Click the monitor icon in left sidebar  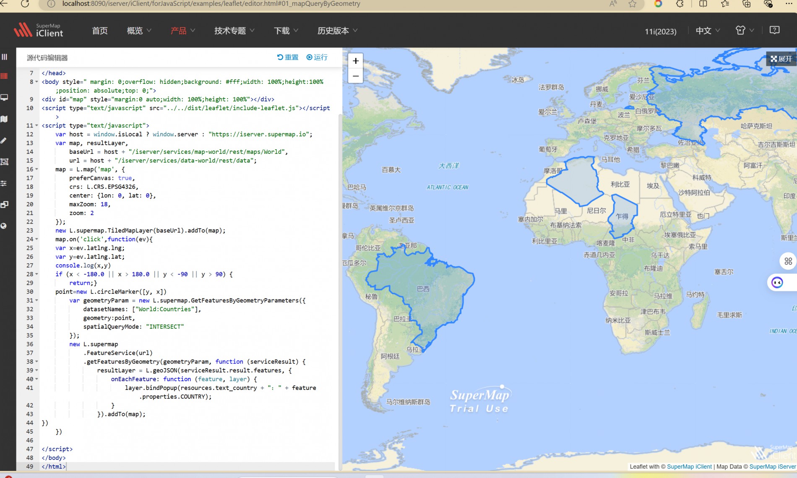[x=4, y=97]
